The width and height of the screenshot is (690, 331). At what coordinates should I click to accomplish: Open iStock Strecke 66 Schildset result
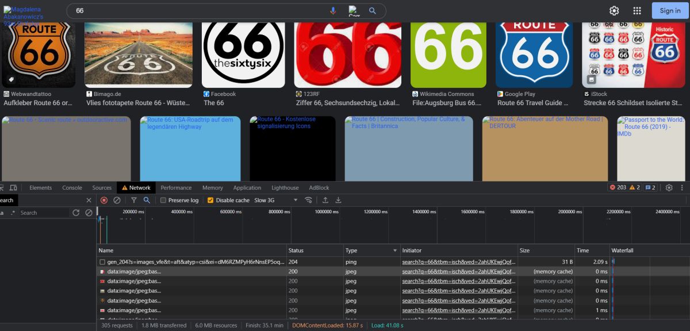(633, 103)
